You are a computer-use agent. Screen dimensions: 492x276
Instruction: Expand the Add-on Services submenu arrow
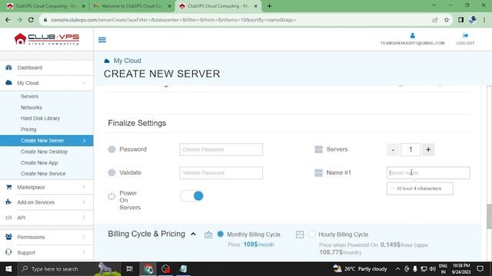pyautogui.click(x=84, y=202)
